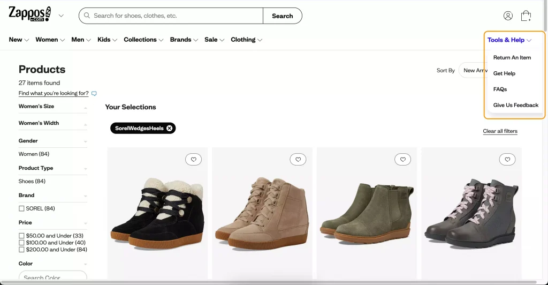Collapse the Gender filter section
The width and height of the screenshot is (548, 285).
[x=53, y=140]
